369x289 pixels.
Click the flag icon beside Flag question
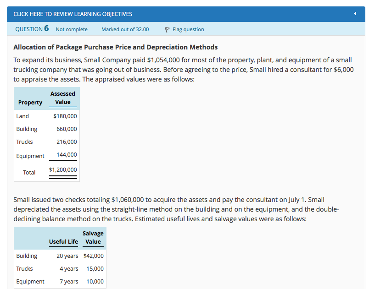167,30
